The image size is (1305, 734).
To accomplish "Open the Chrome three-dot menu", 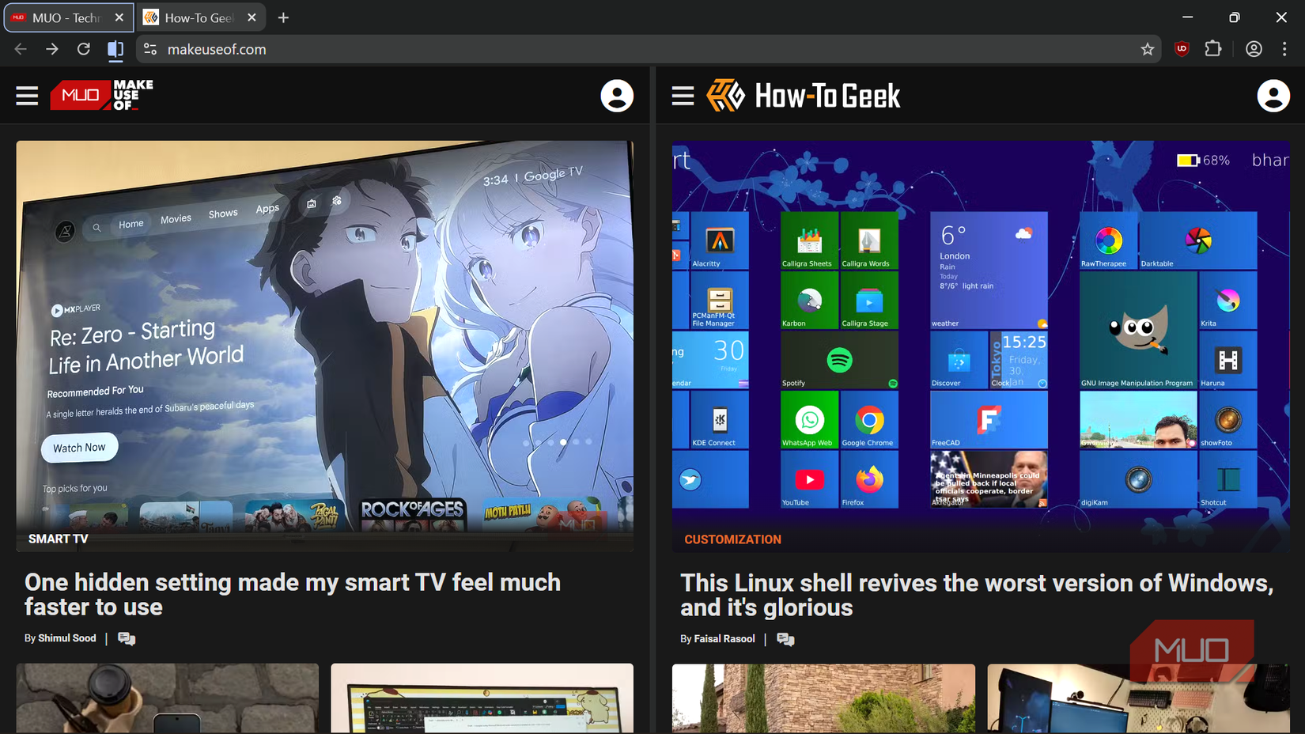I will pos(1284,48).
